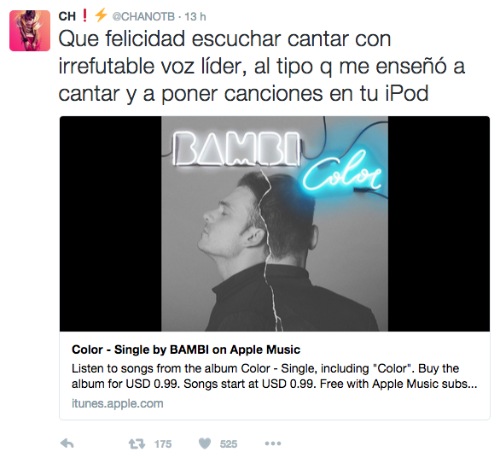Click the tweet text starting Que felicidad

(x=261, y=66)
